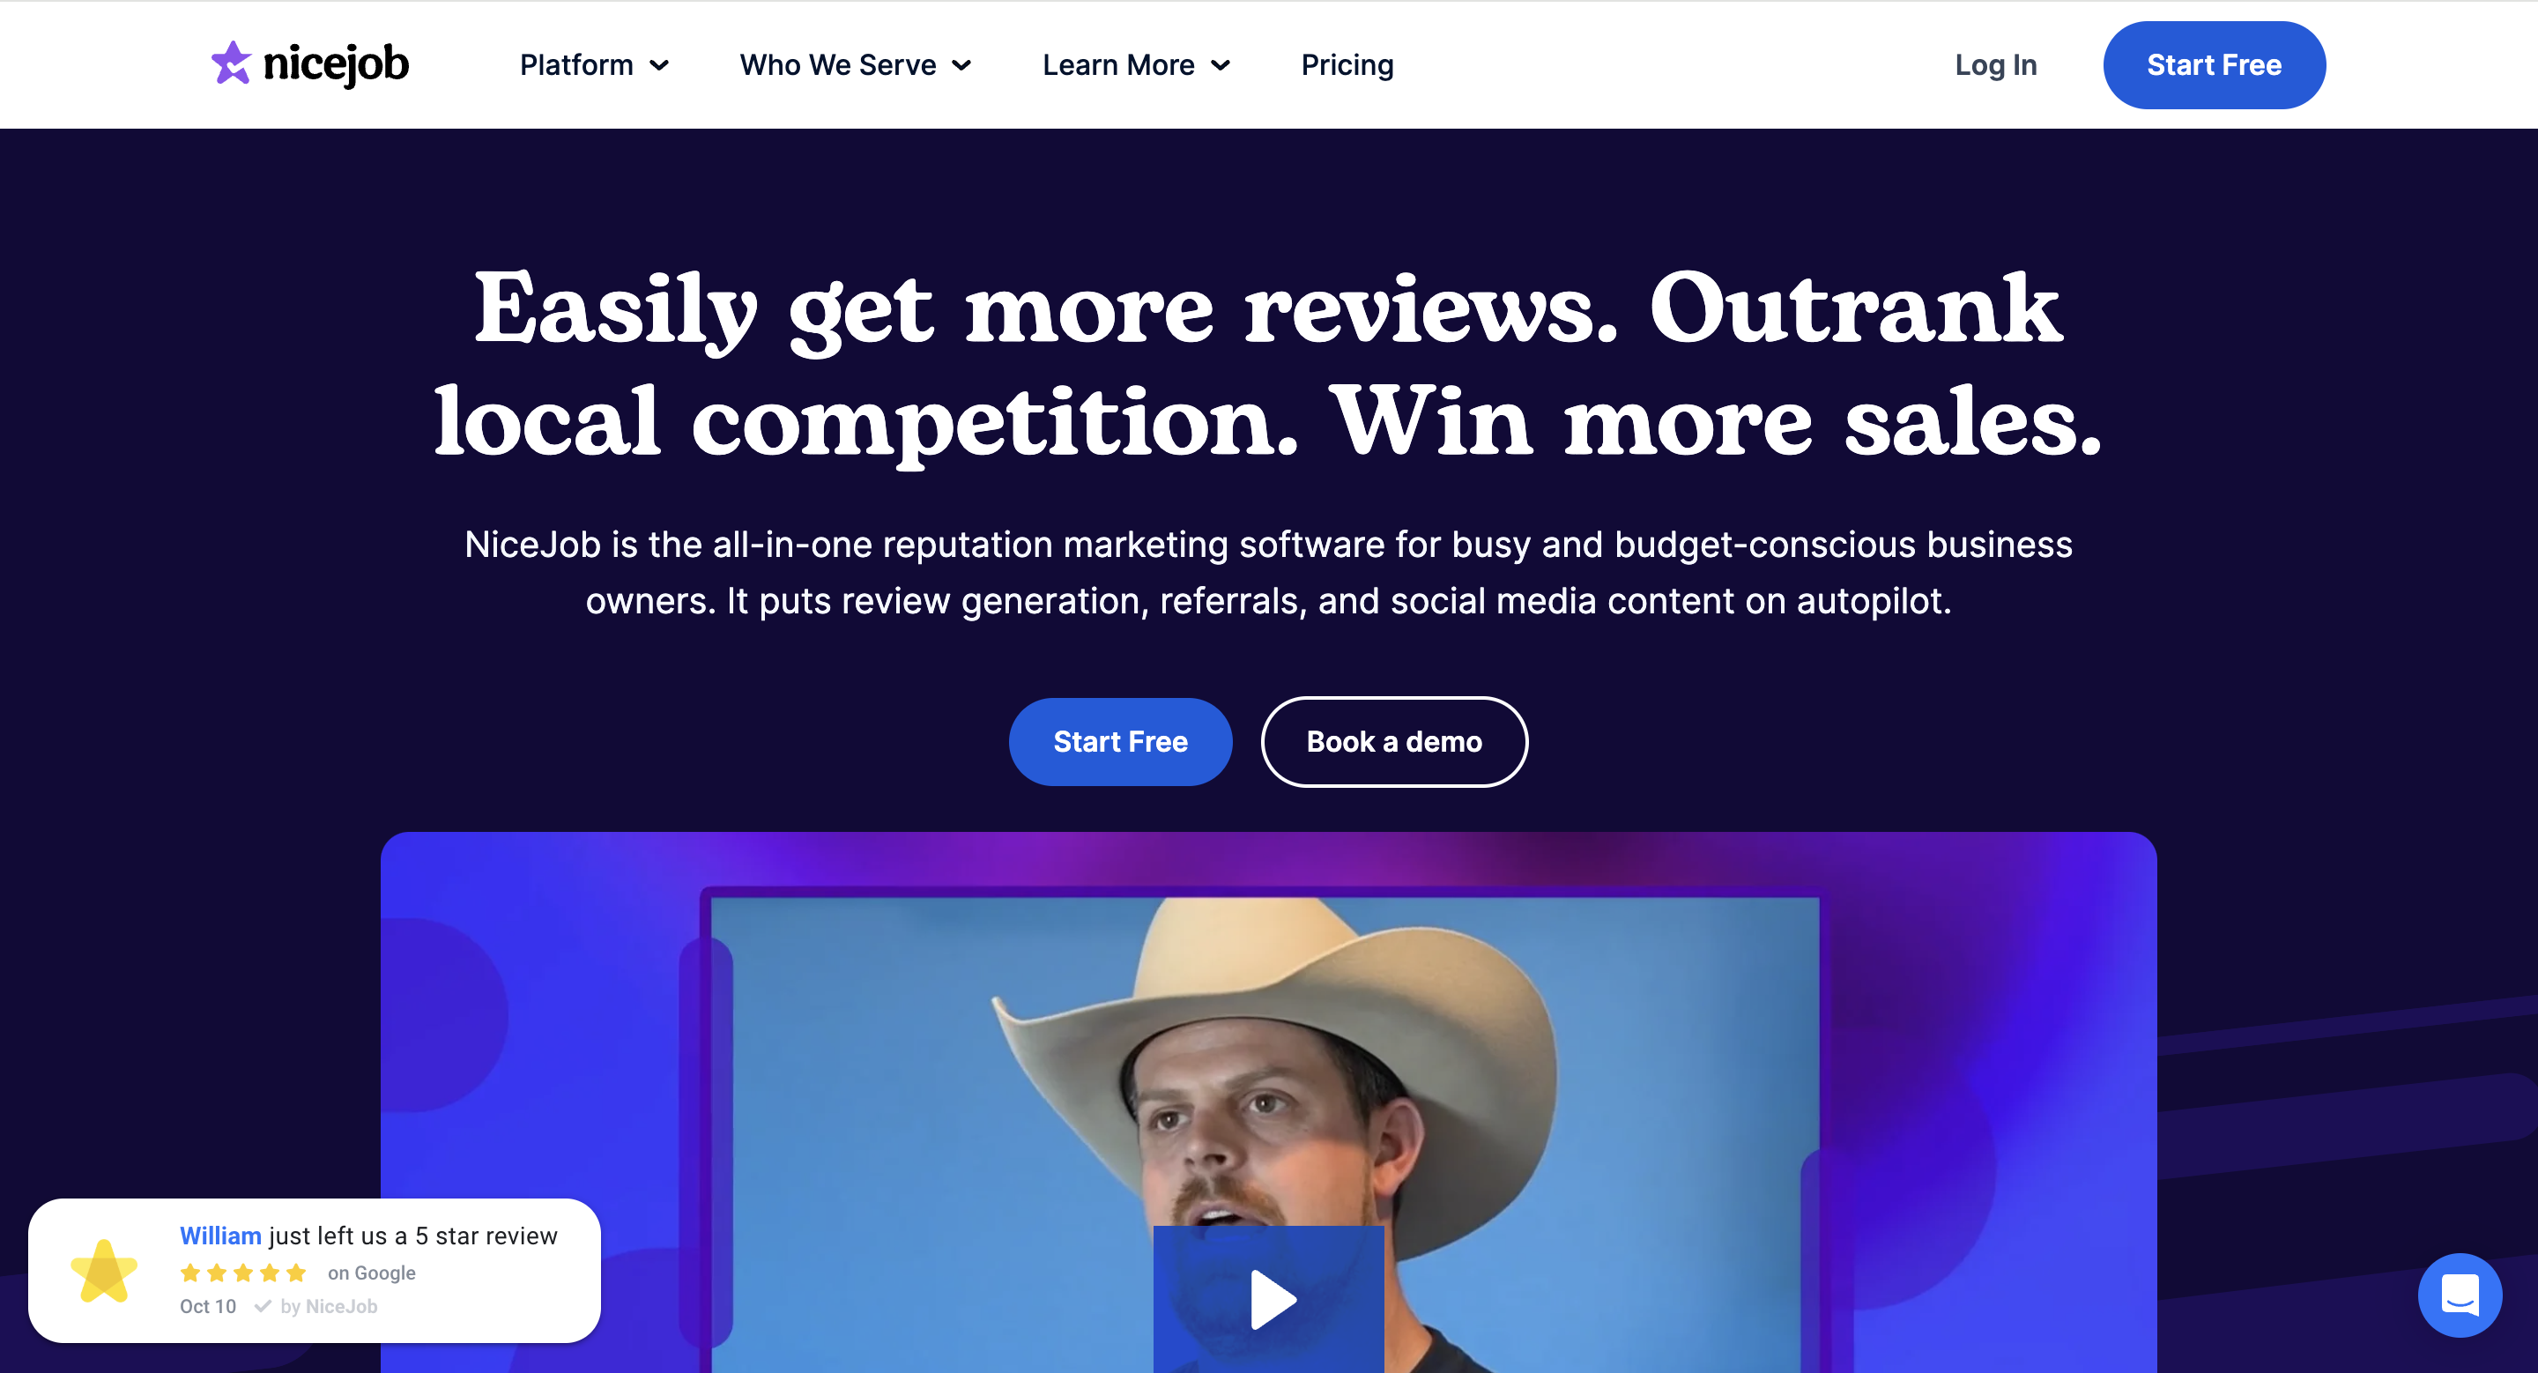
Task: Click the Log In link
Action: click(1995, 65)
